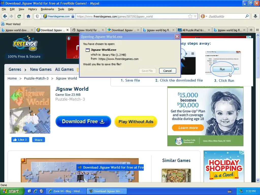The image size is (260, 195).
Task: Click the search magnifier icon
Action: pos(247,16)
